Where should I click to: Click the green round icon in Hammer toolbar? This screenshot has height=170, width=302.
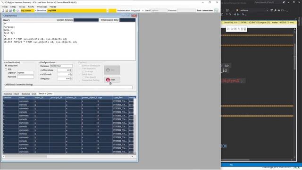pos(14,10)
